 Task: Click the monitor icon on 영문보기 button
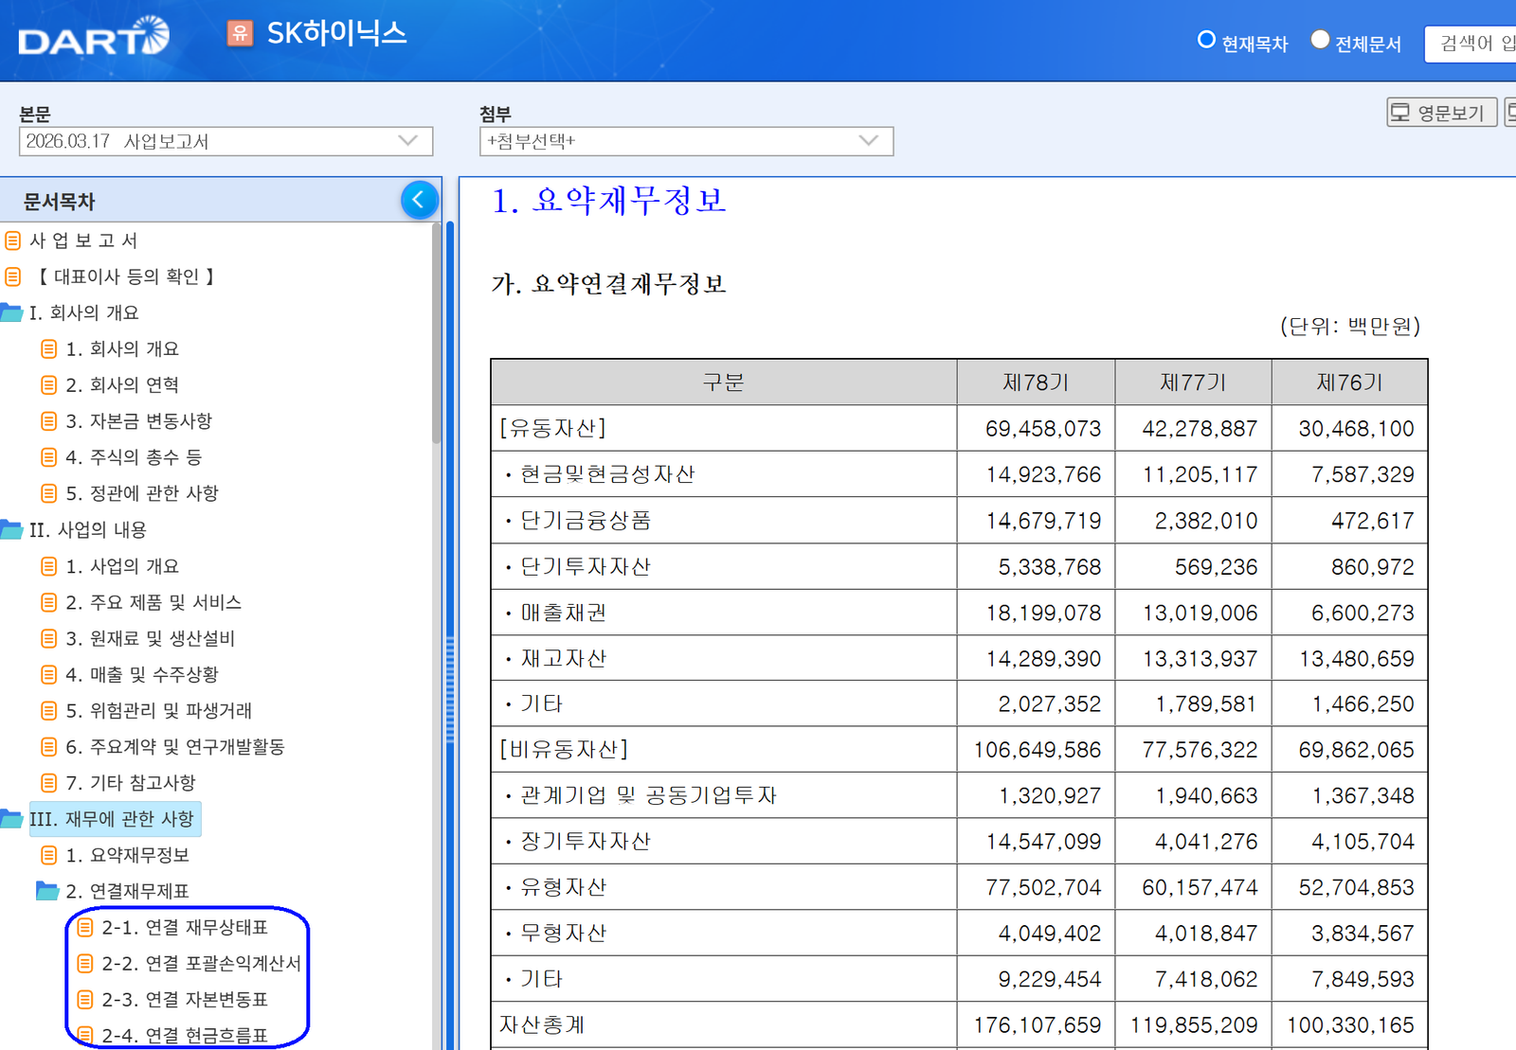pyautogui.click(x=1400, y=113)
